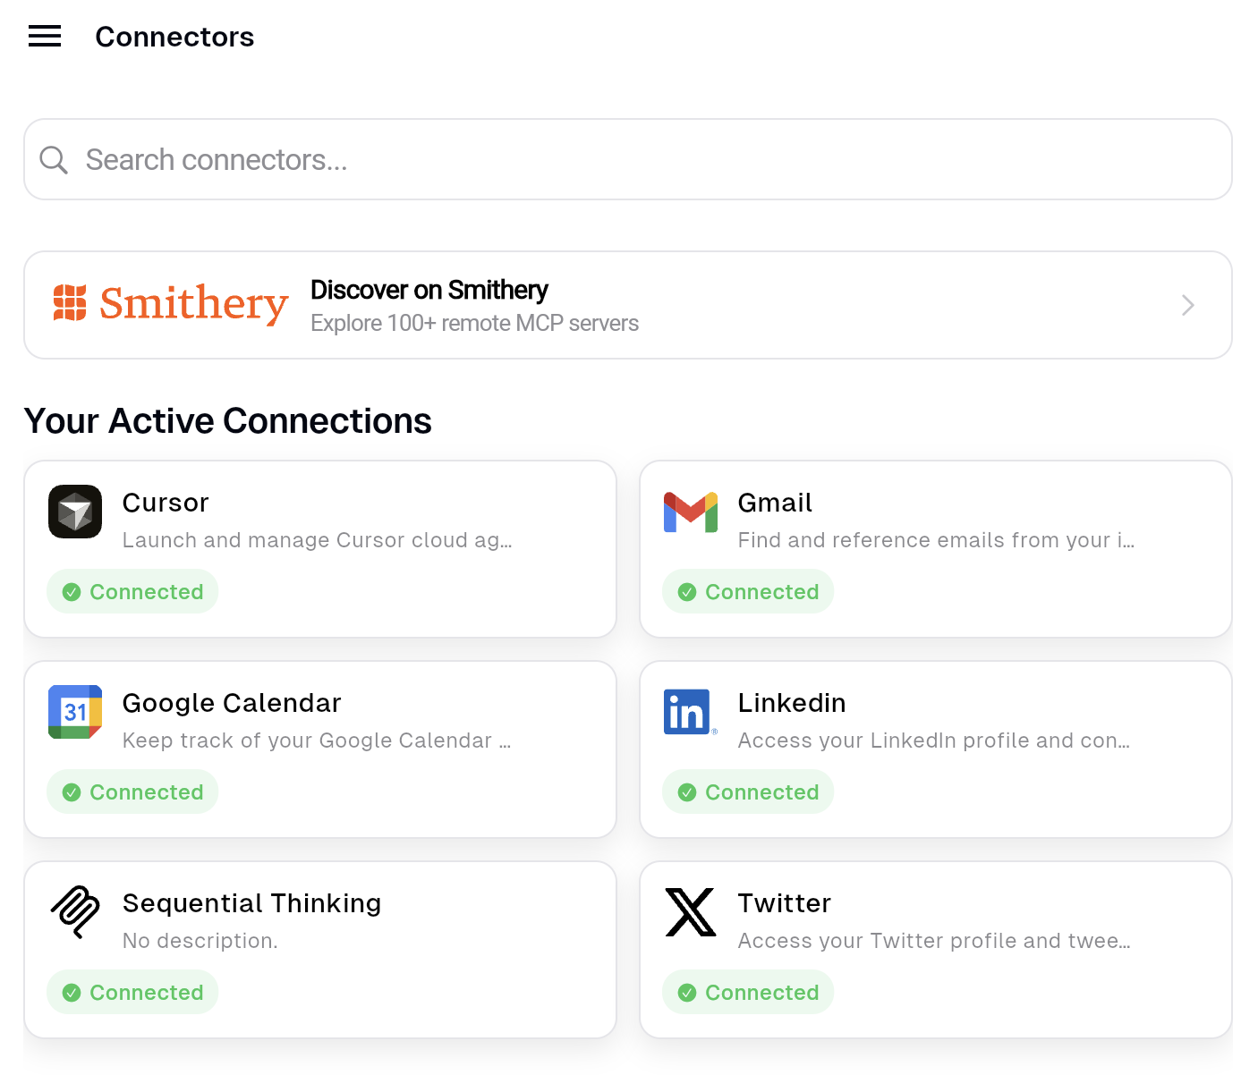Click the Smithery logo

(x=170, y=304)
